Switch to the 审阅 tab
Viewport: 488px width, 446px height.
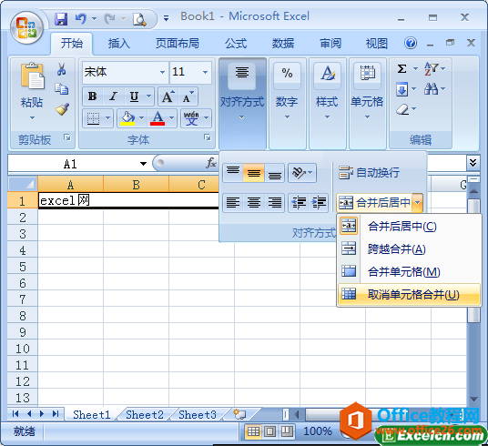point(330,44)
